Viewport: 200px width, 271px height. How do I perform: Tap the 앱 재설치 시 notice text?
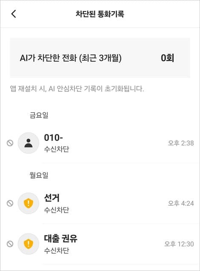(77, 89)
